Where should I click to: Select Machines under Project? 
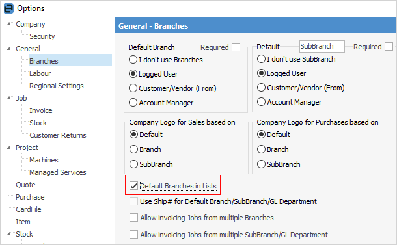point(44,160)
